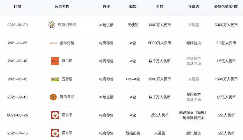
Task: Select the 五香居 company name
Action: [66, 79]
